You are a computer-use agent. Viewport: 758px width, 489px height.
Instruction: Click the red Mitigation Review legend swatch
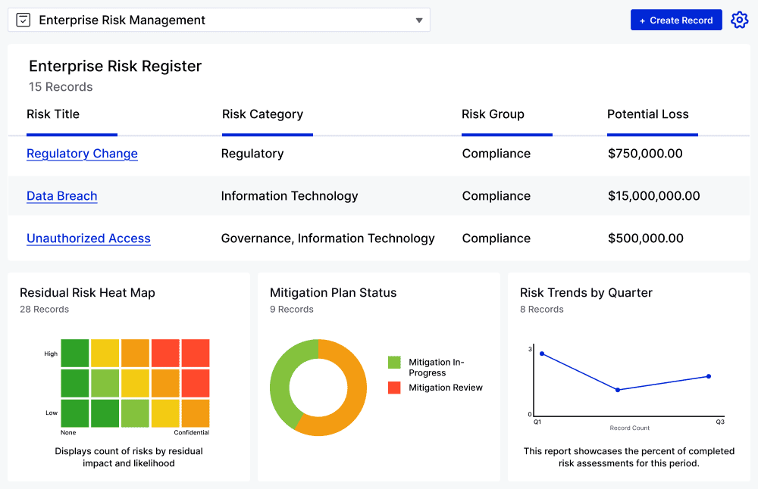[x=394, y=388]
